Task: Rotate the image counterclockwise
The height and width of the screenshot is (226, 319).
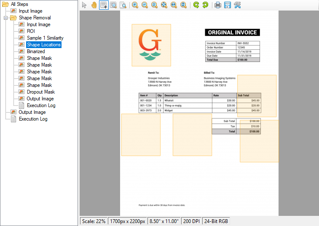Action: (196, 5)
